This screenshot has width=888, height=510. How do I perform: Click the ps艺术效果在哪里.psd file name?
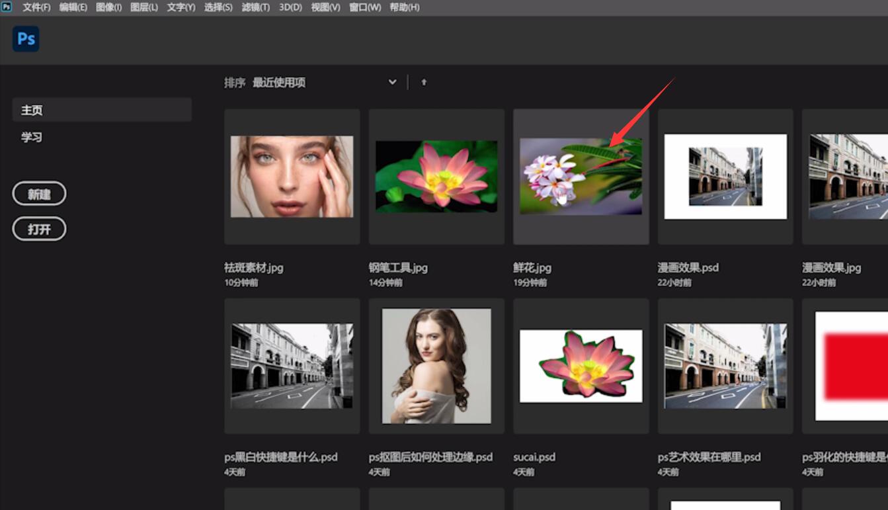pyautogui.click(x=709, y=457)
